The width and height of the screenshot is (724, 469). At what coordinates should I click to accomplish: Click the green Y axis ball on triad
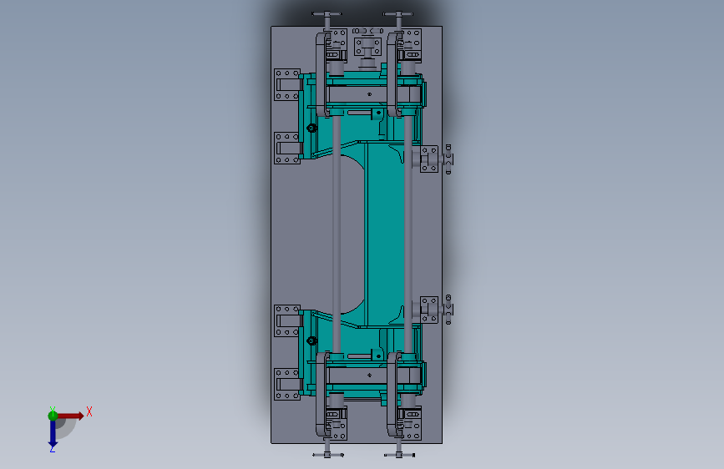tap(53, 416)
